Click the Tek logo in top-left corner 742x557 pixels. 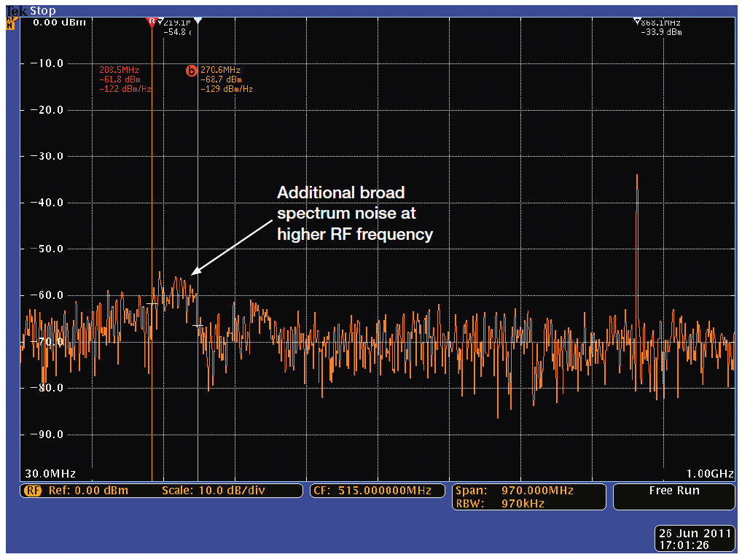pos(16,11)
